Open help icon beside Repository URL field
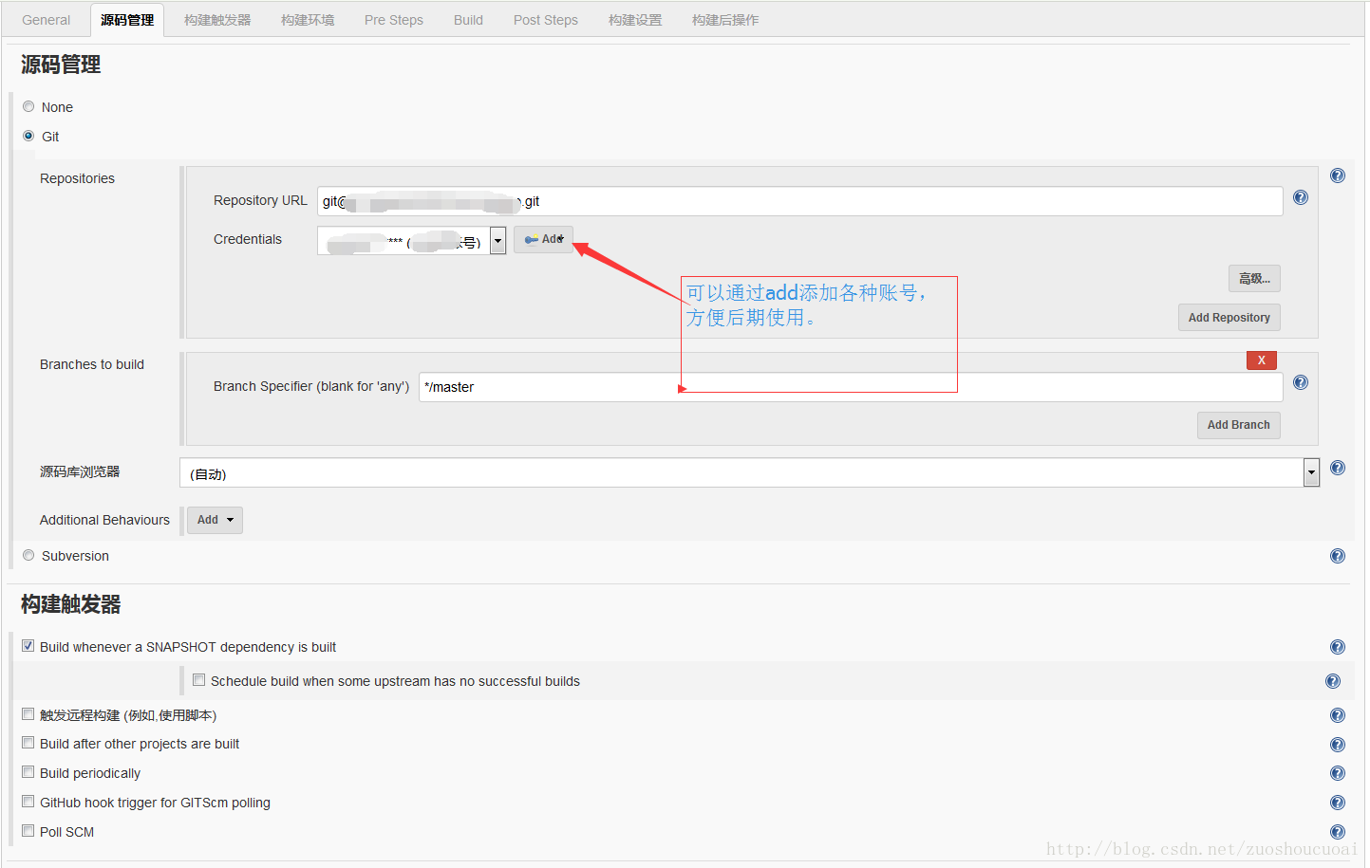This screenshot has height=868, width=1370. 1300,197
